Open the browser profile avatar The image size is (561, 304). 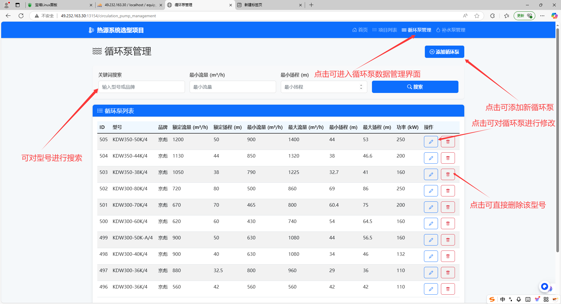6,5
